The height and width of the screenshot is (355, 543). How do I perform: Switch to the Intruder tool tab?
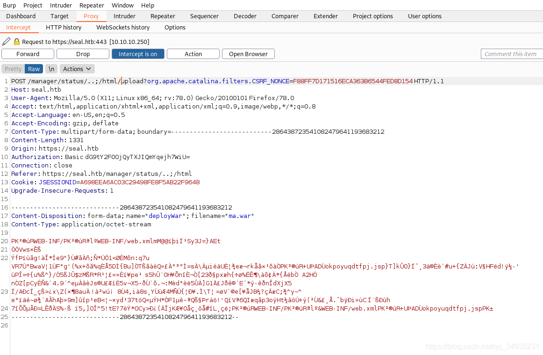click(124, 16)
